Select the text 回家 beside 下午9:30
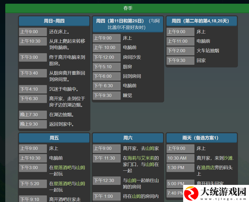 [x=201, y=60]
